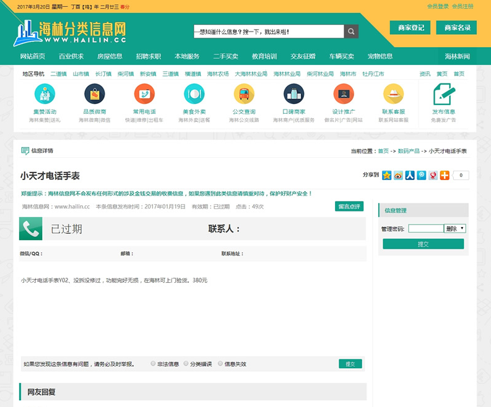491x407 pixels.
Task: Focus the 管理密码 input field
Action: [x=426, y=229]
